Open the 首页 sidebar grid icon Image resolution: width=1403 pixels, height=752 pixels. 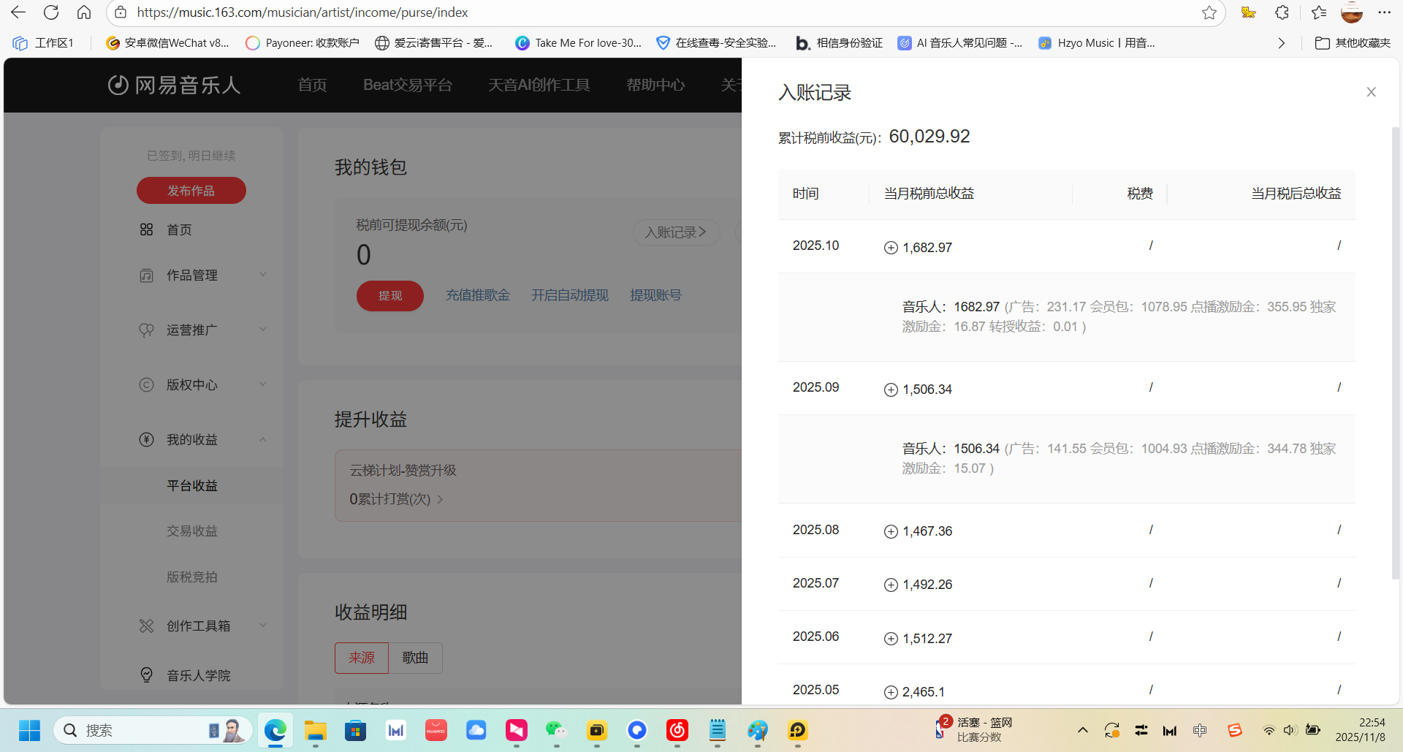point(146,229)
